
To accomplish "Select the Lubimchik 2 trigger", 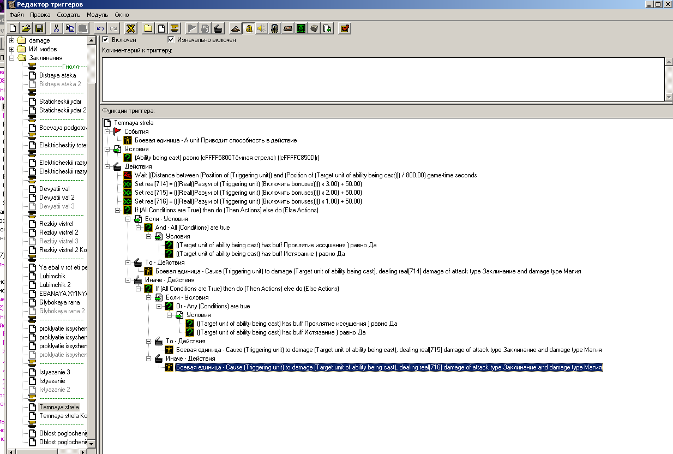I will 55,285.
